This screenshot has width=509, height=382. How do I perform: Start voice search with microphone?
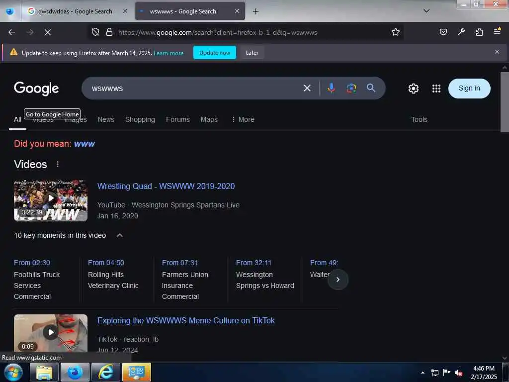332,88
